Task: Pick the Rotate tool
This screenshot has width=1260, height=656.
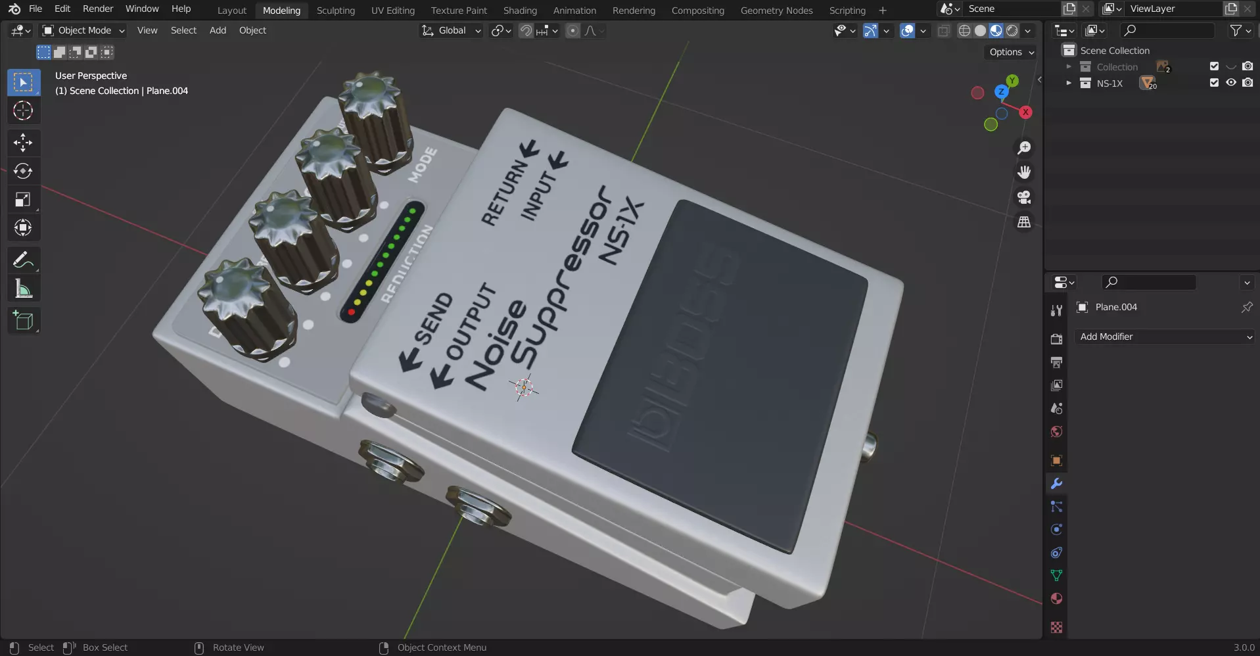Action: point(24,171)
